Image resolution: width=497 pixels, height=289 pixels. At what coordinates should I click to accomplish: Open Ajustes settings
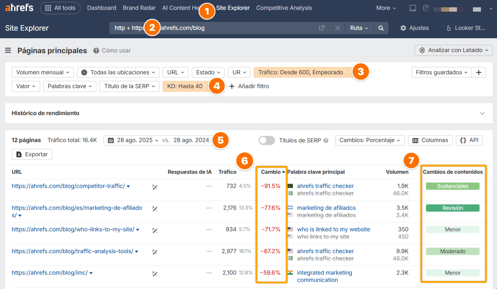[415, 28]
